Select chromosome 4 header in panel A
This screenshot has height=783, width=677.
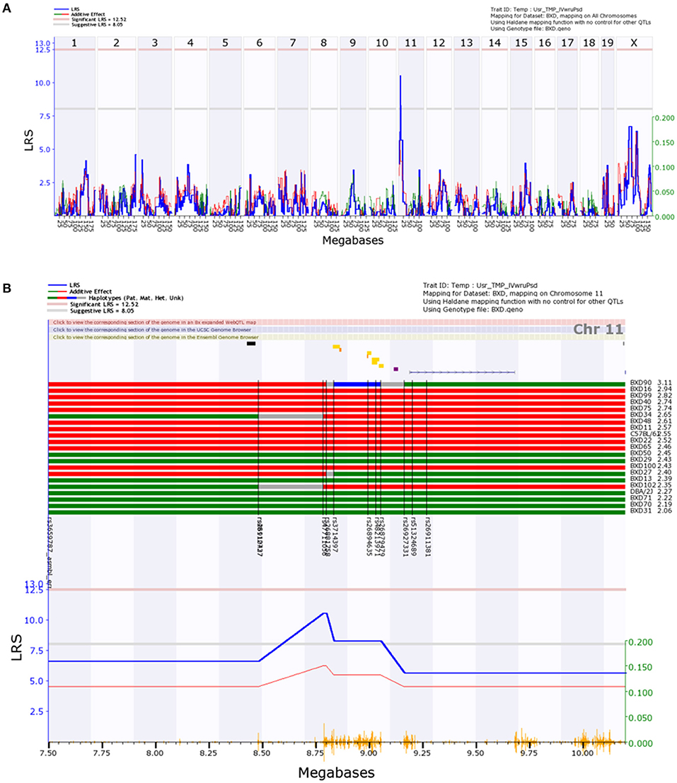point(190,43)
